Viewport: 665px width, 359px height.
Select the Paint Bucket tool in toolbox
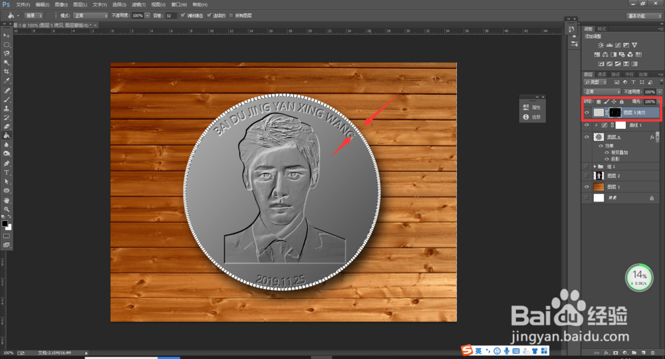coord(7,135)
